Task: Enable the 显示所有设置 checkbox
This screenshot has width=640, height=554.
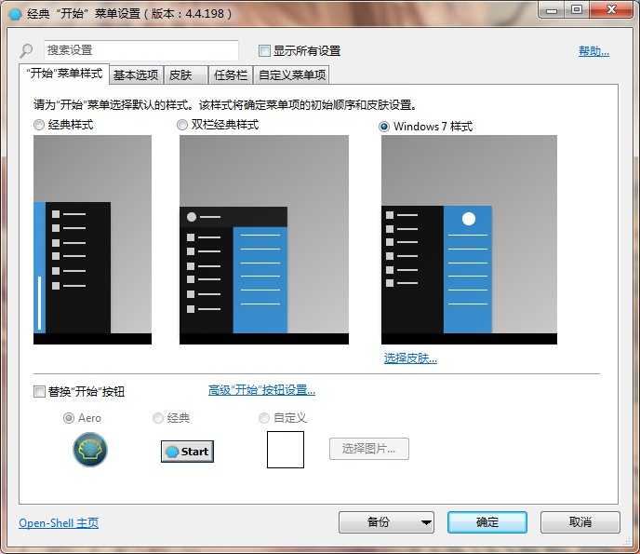Action: tap(265, 51)
